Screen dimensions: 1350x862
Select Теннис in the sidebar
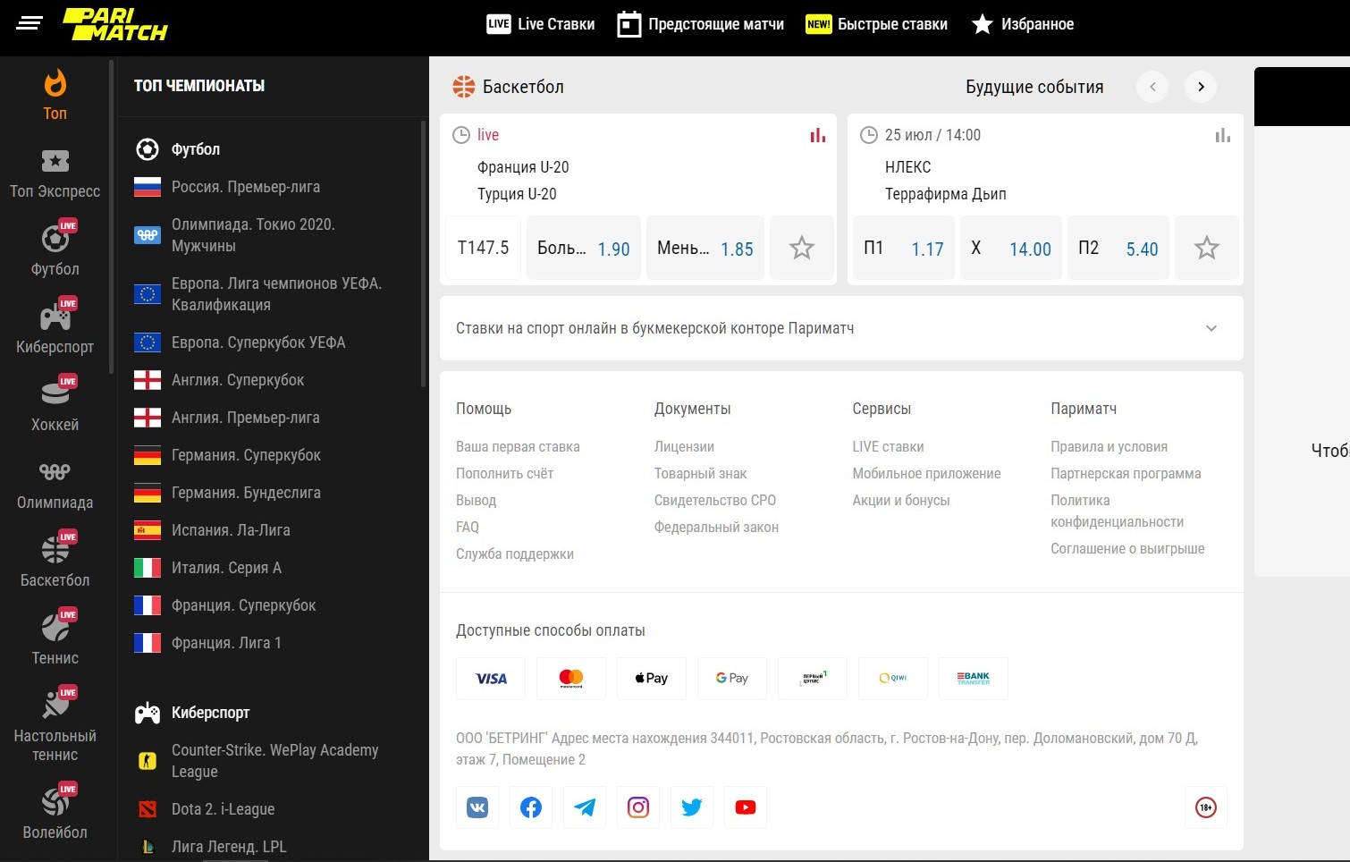pos(55,638)
